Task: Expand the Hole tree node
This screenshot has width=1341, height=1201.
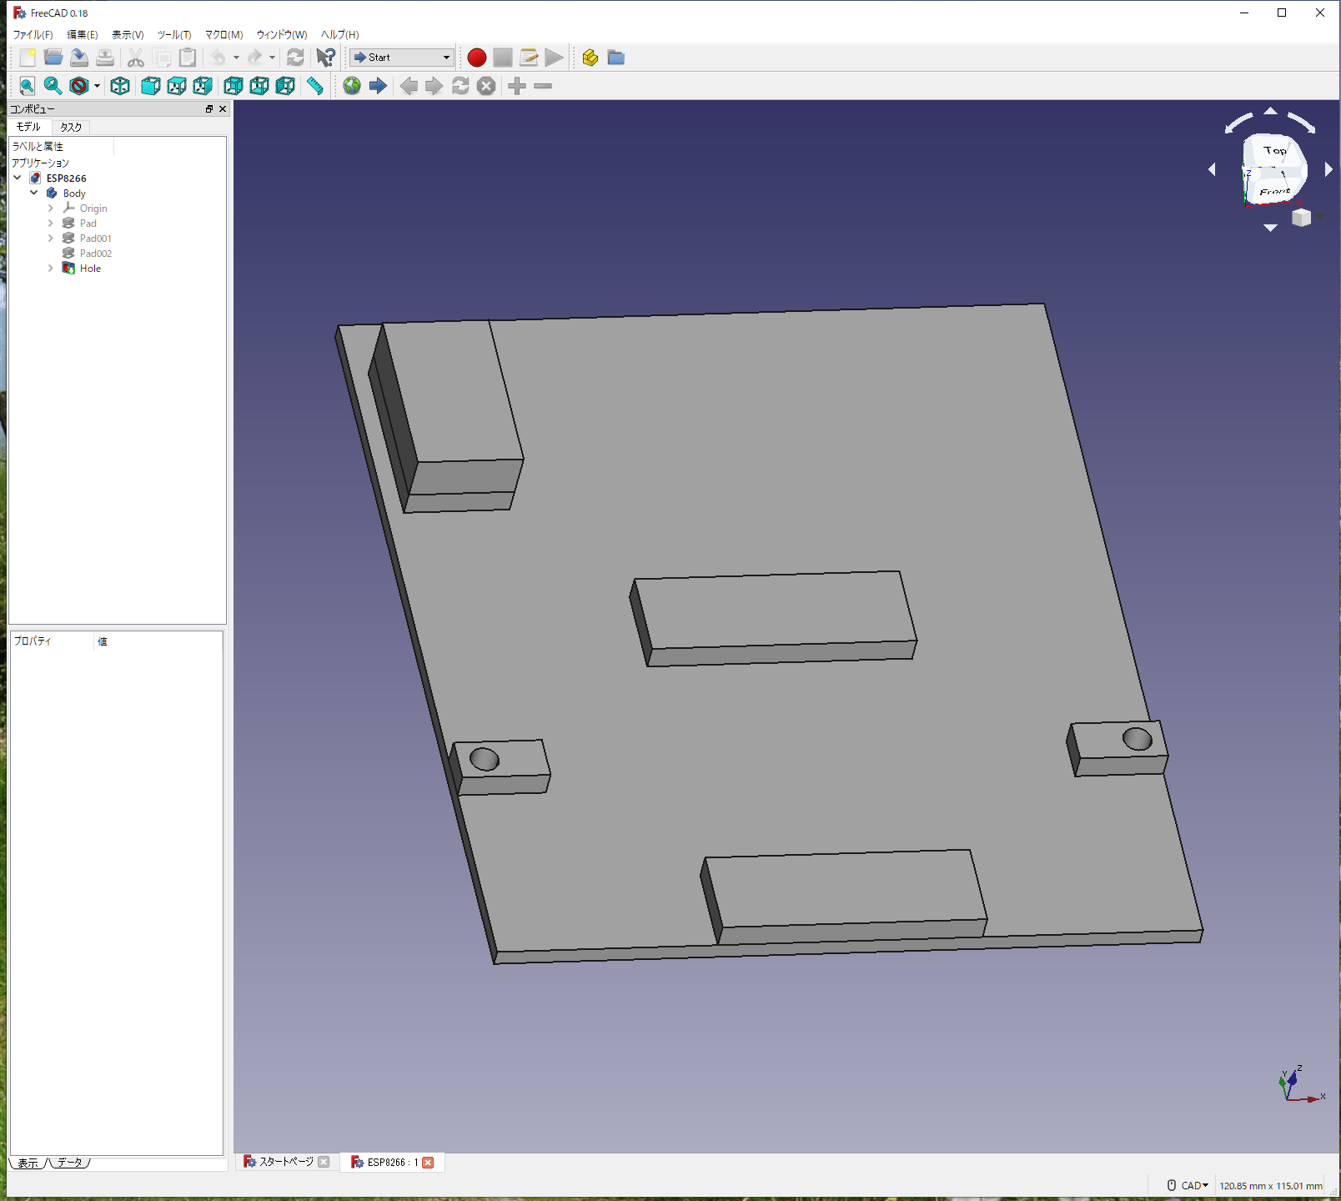Action: (x=51, y=268)
